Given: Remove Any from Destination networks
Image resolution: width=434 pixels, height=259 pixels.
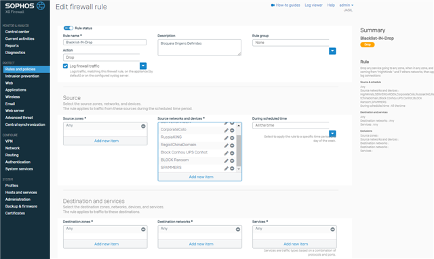Looking at the screenshot, I should [238, 229].
